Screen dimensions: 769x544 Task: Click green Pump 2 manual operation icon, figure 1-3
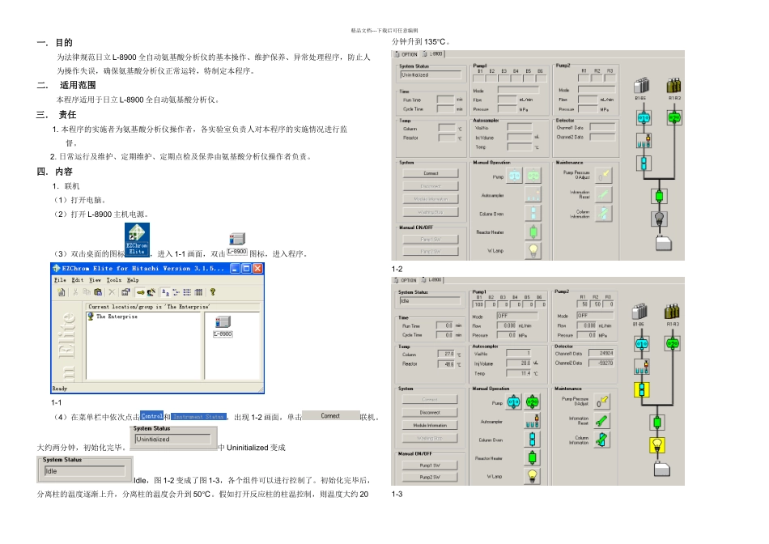coord(532,402)
